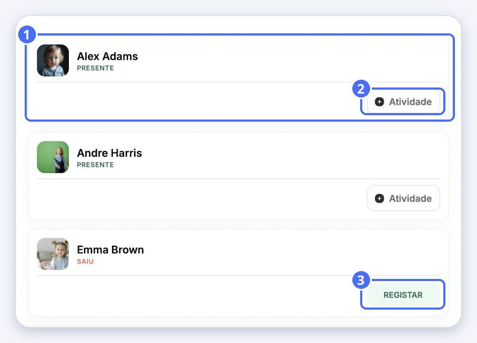The width and height of the screenshot is (477, 343).
Task: Open Andre Harris' profile photo
Action: (x=53, y=157)
